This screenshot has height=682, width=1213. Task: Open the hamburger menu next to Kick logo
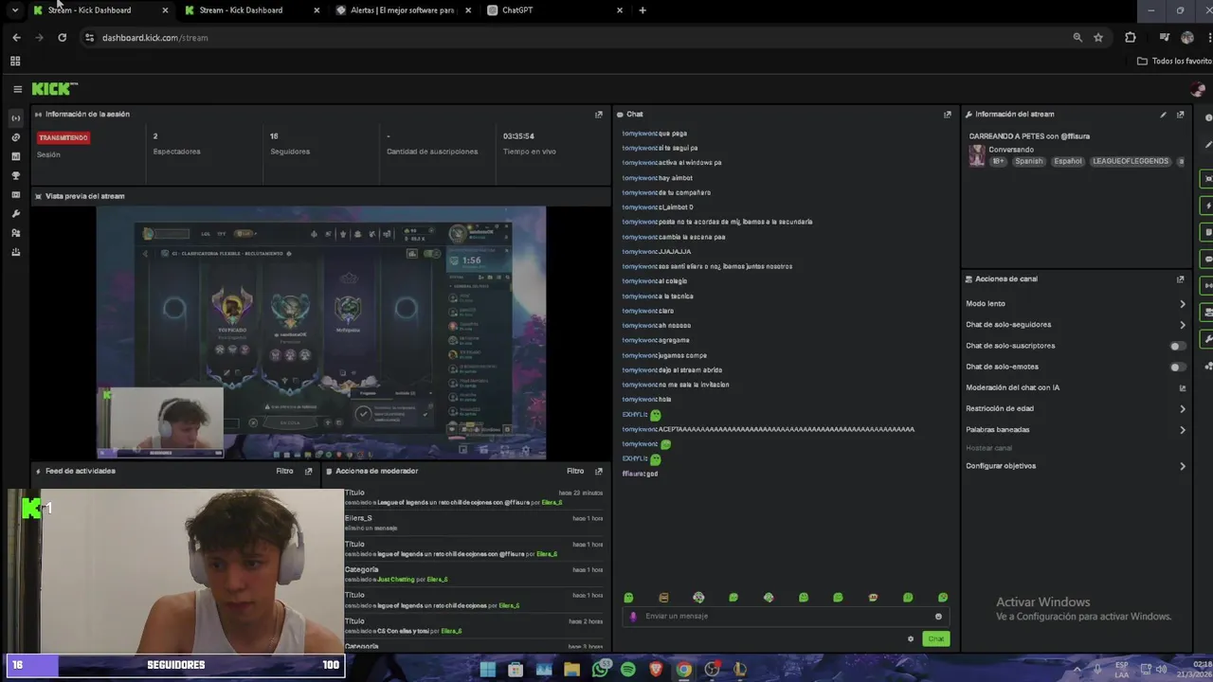pyautogui.click(x=17, y=89)
